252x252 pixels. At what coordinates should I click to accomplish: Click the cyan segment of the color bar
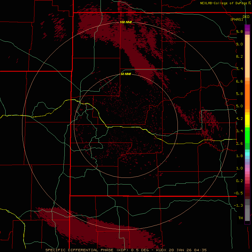(x=247, y=154)
